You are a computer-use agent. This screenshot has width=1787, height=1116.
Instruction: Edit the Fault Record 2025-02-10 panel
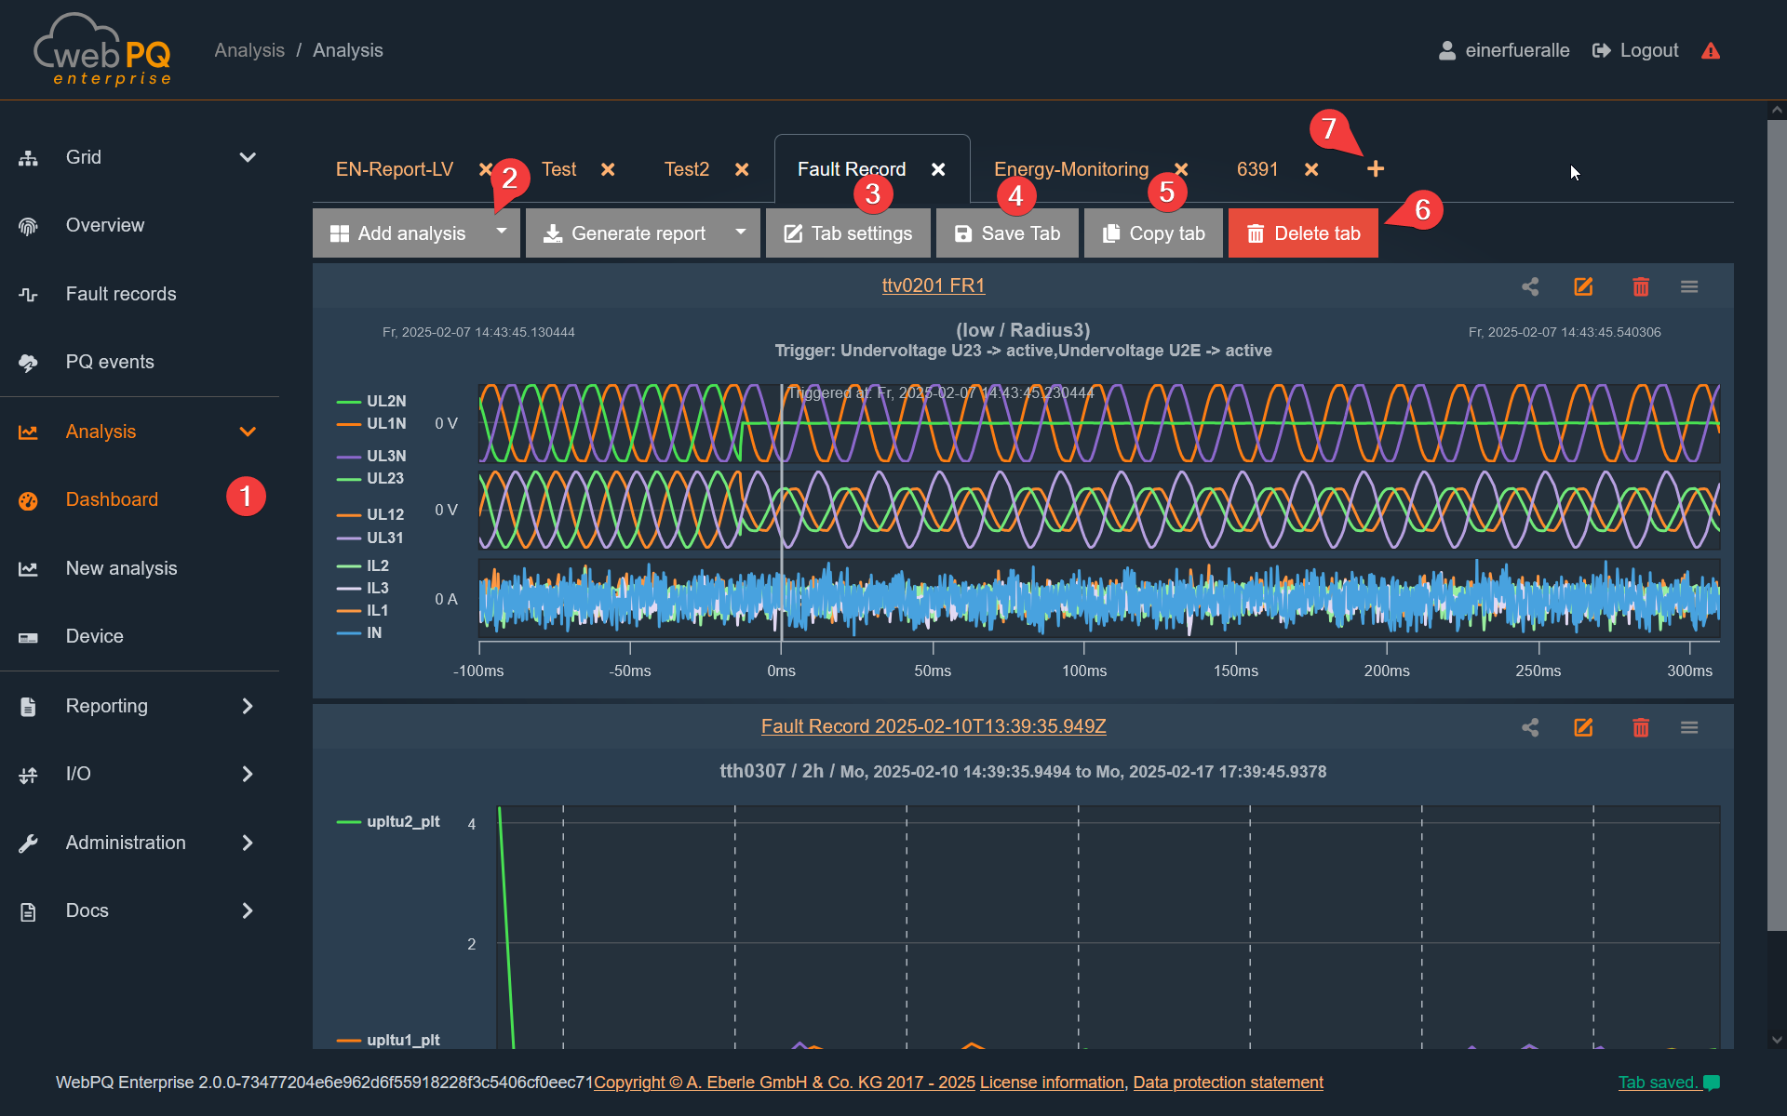(1583, 727)
